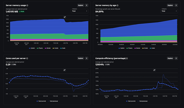Toggle System legend in Server memory by age
Viewport: 184px width, 108px height.
click(x=121, y=48)
